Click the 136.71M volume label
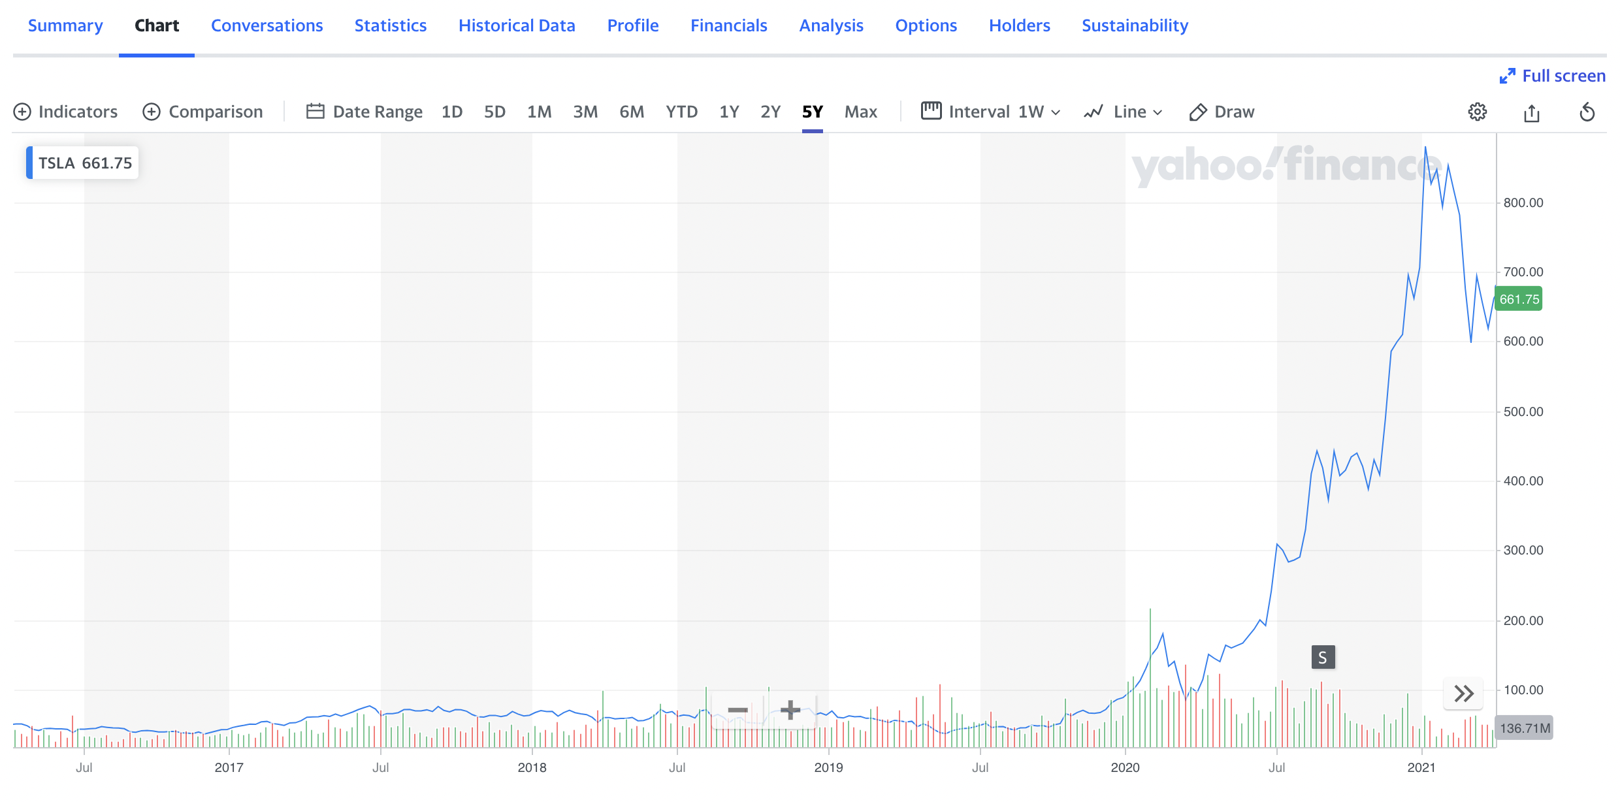This screenshot has width=1620, height=802. coord(1525,728)
